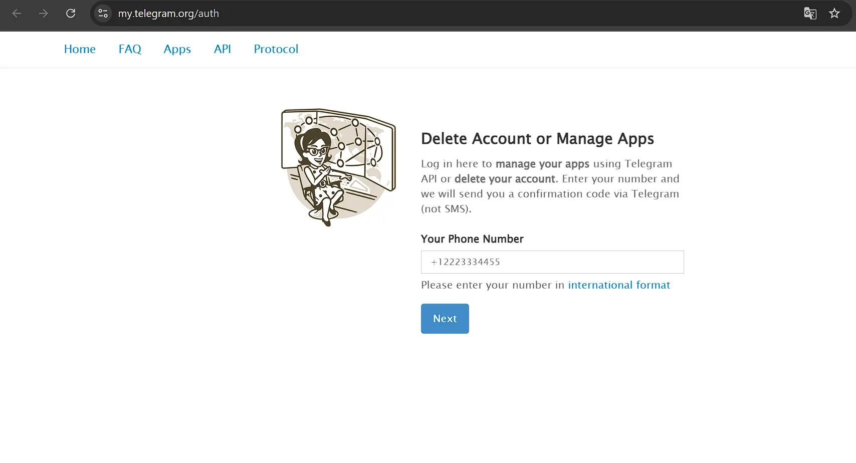Follow the international format link
This screenshot has height=463, width=856.
point(619,285)
